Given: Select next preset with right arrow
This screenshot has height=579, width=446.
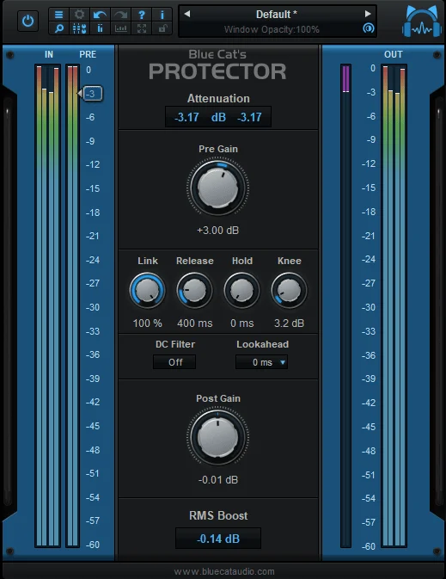Looking at the screenshot, I should (x=368, y=14).
